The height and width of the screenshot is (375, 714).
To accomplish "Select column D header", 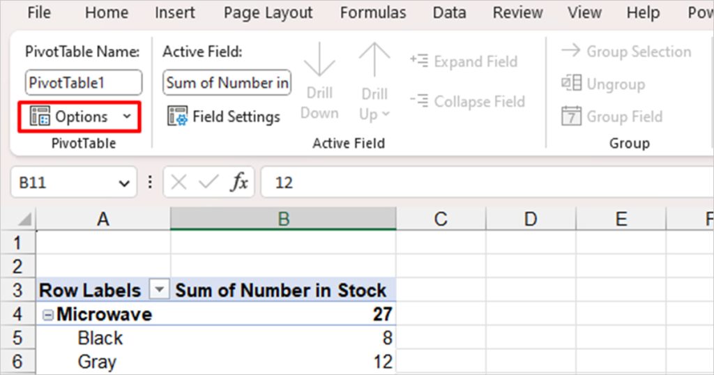I will (x=531, y=219).
